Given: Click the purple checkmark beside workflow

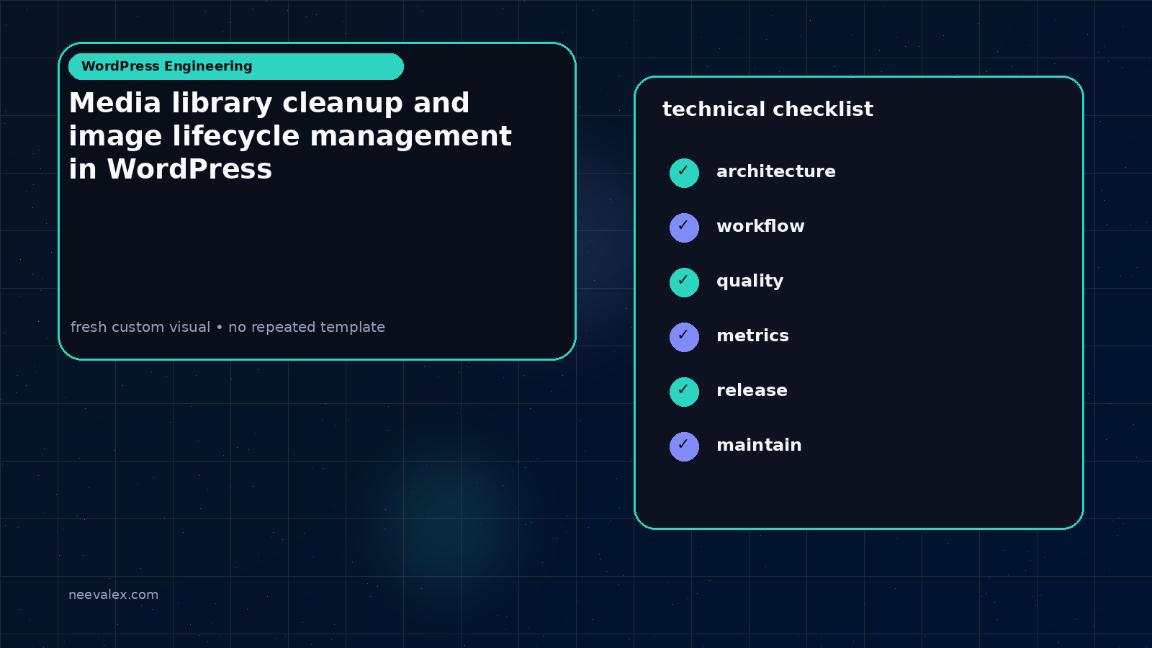Looking at the screenshot, I should point(684,228).
